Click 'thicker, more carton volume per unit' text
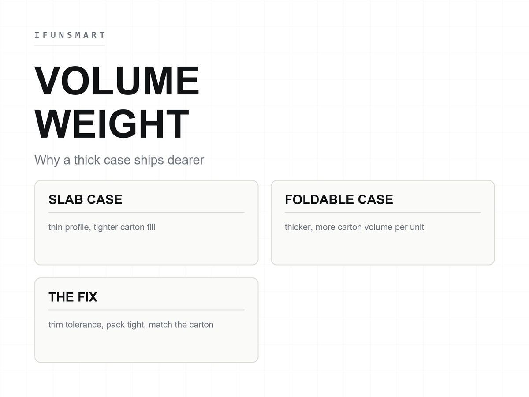The height and width of the screenshot is (397, 529). 354,227
